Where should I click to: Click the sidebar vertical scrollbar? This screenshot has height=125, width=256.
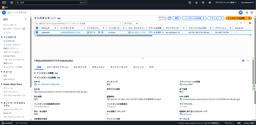(31, 52)
